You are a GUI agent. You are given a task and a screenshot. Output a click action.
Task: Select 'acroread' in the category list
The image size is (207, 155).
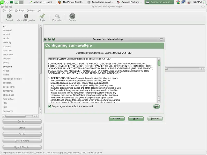pos(8,30)
